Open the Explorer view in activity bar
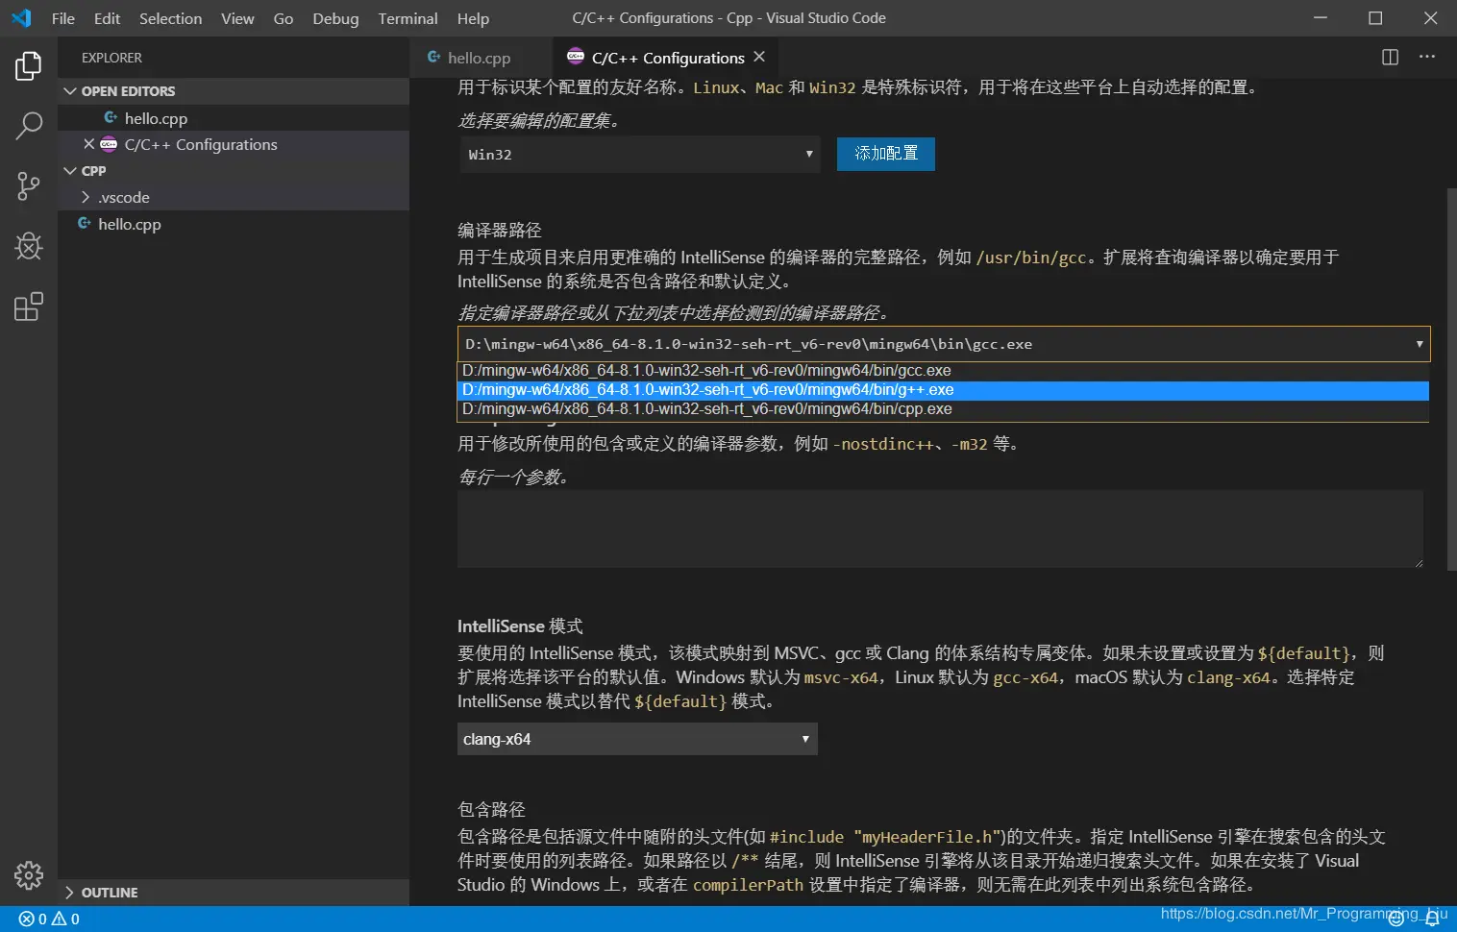The height and width of the screenshot is (932, 1457). tap(29, 66)
